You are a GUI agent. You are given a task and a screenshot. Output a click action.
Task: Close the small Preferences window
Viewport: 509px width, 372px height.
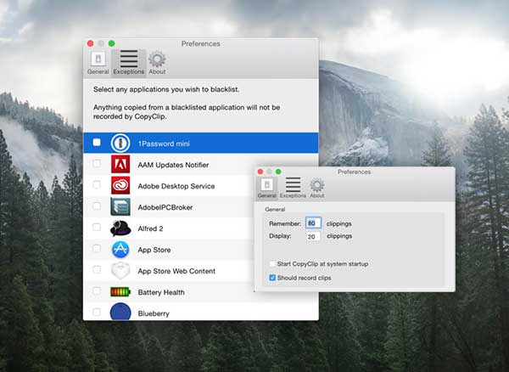click(x=260, y=172)
